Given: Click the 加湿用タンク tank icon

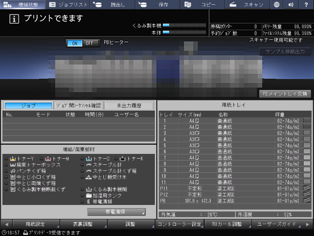Looking at the screenshot, I should click(x=89, y=196).
